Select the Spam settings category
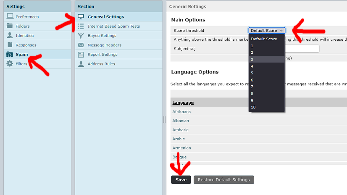 click(x=22, y=55)
